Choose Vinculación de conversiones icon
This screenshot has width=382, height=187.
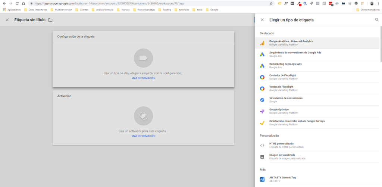(262, 100)
